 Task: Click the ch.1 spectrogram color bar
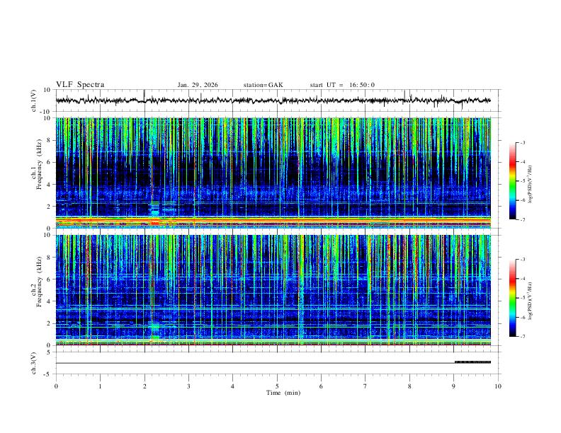tap(513, 181)
